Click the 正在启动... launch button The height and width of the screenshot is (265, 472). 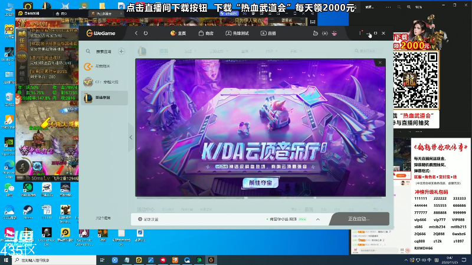pos(359,219)
